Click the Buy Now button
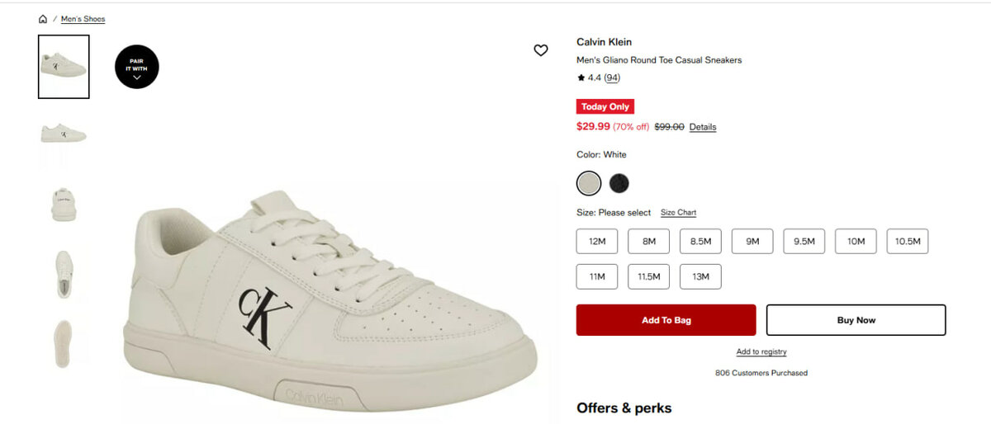 click(x=856, y=320)
